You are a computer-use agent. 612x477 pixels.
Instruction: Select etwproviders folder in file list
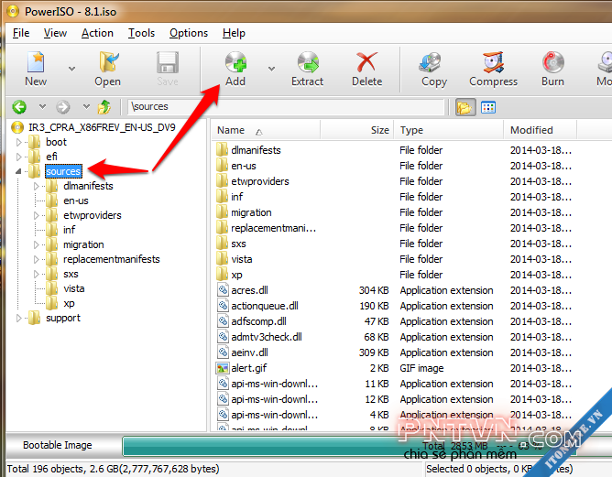(260, 181)
